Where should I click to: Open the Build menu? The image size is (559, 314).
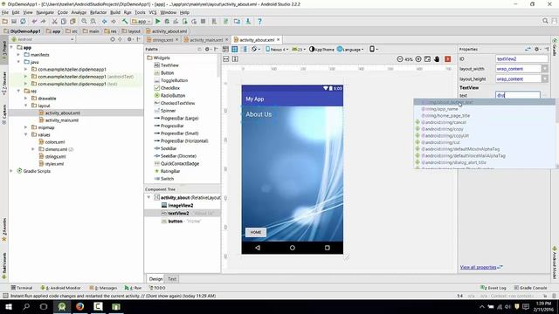click(115, 12)
